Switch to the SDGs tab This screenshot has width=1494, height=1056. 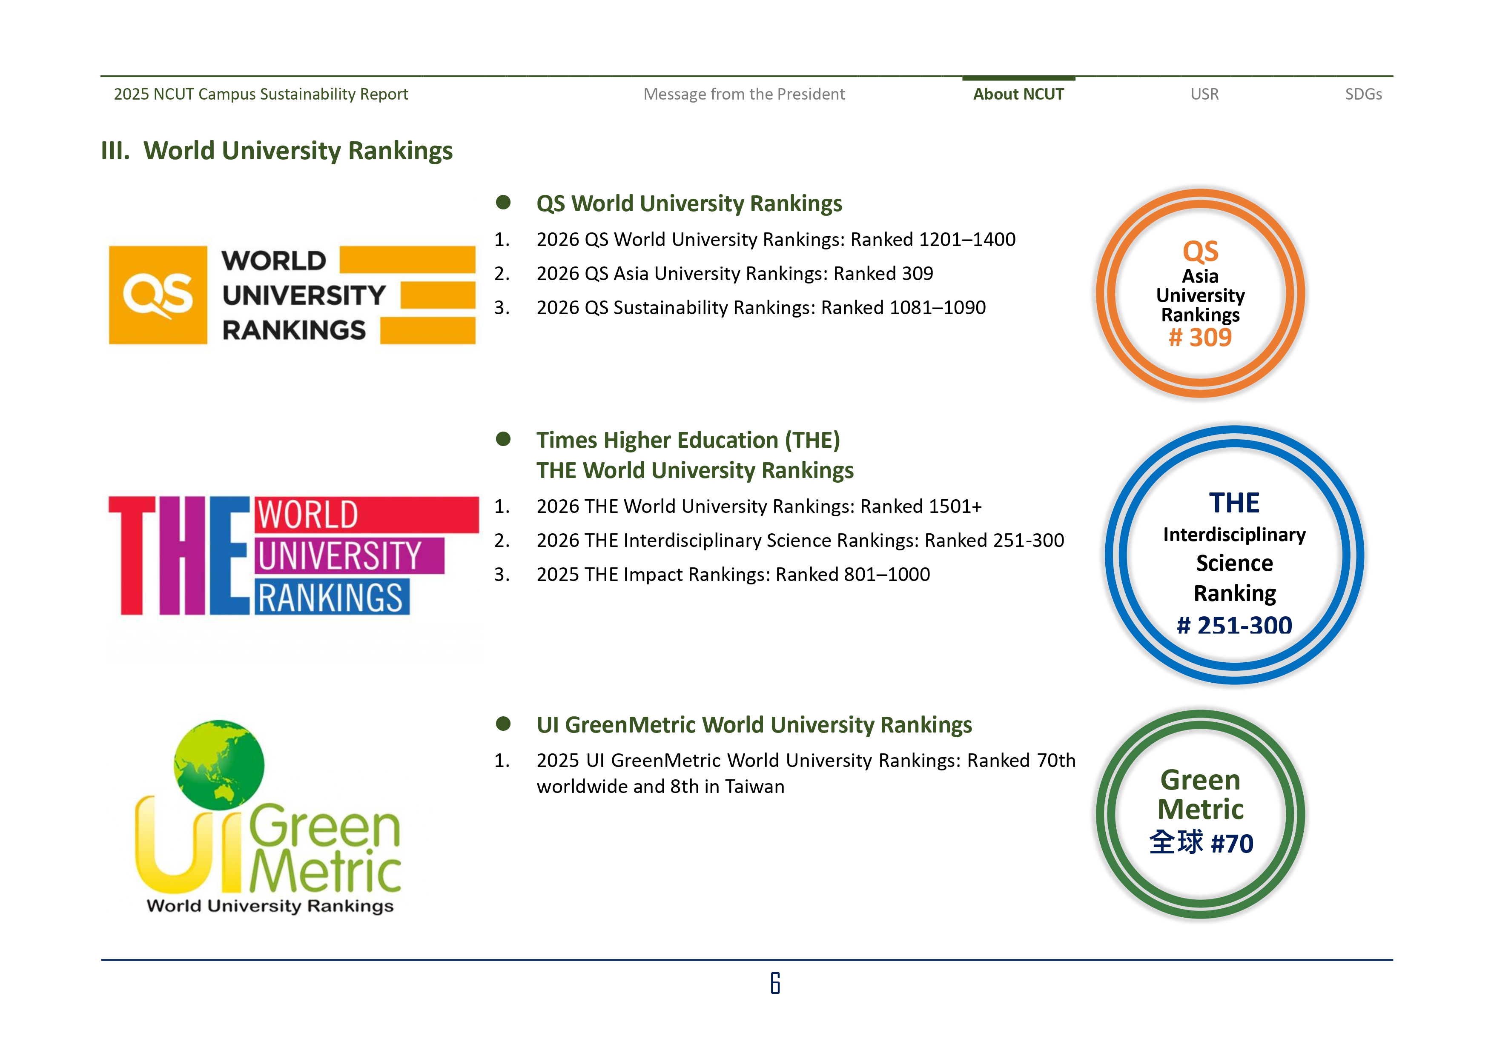(1363, 94)
